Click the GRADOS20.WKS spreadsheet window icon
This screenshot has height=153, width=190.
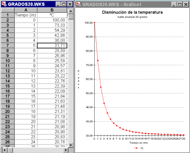[x=4, y=4]
